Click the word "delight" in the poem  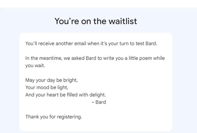(97, 95)
